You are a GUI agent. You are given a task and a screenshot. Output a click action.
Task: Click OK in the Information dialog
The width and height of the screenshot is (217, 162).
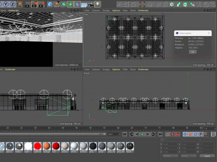point(193,52)
